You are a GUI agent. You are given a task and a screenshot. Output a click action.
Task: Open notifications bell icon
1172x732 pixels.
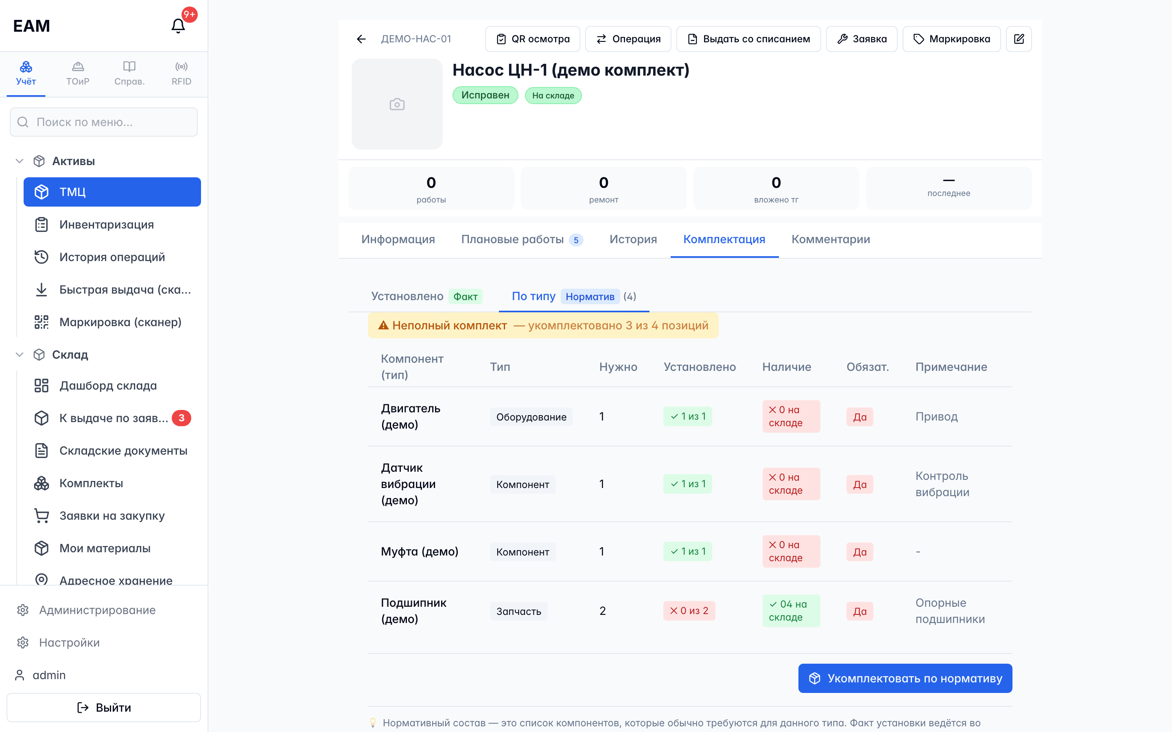(x=178, y=26)
